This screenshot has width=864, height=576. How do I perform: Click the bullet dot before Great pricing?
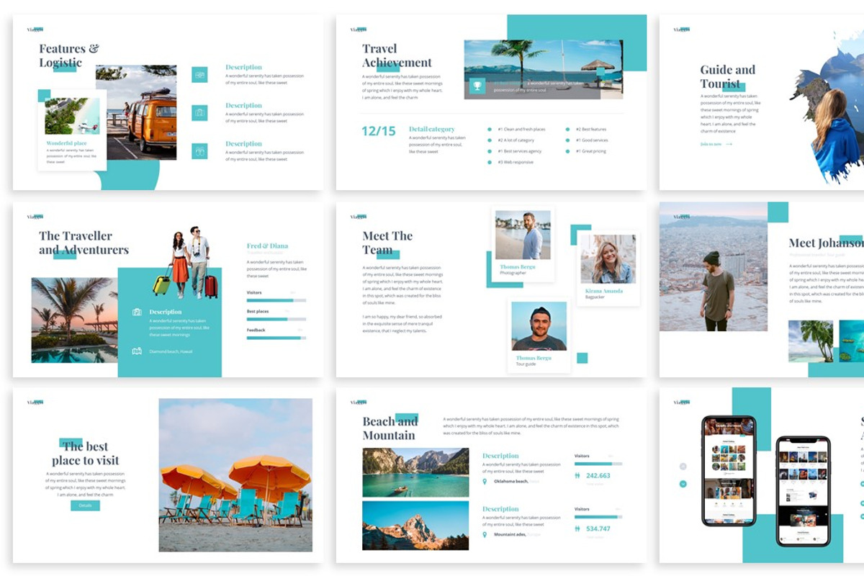tap(568, 151)
